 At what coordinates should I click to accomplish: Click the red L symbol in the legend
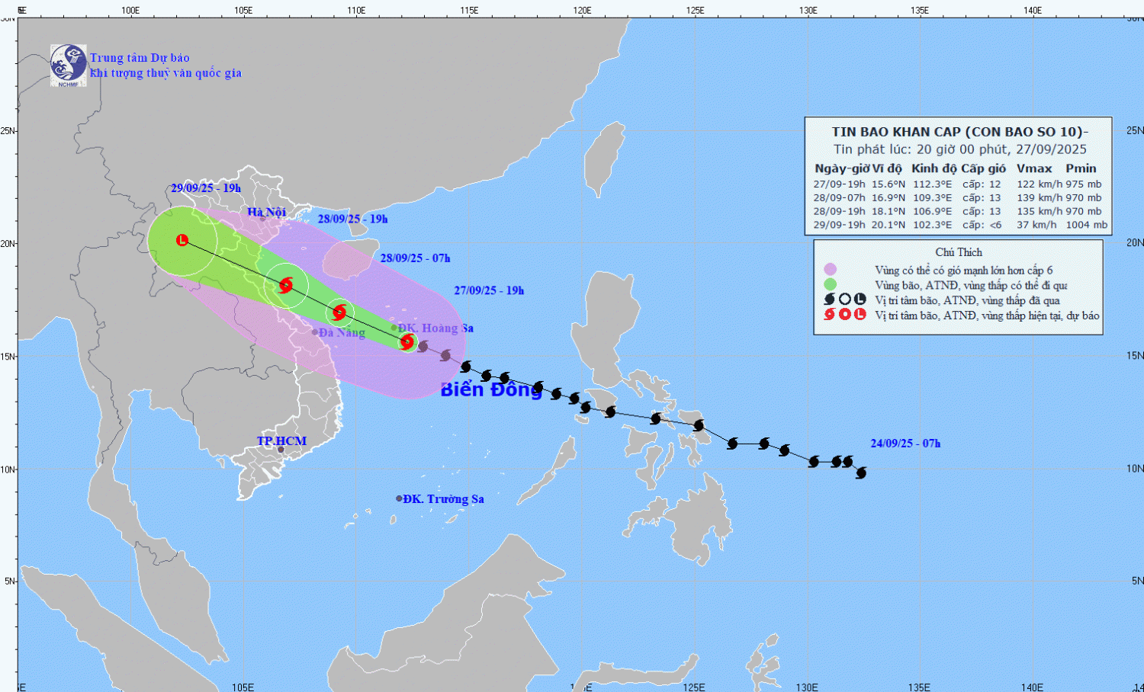tap(860, 315)
